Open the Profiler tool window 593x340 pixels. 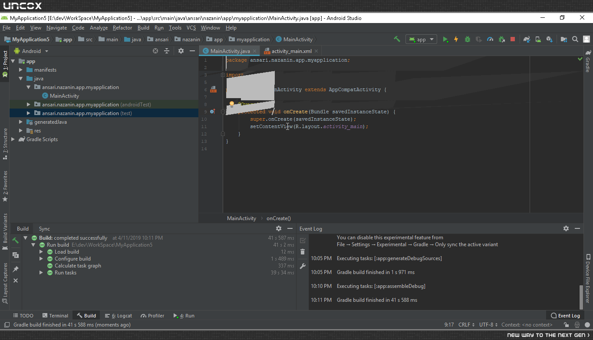(x=152, y=316)
